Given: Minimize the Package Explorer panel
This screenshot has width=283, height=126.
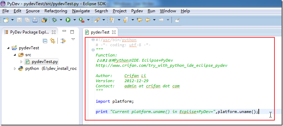Looking at the screenshot, I should 64,31.
